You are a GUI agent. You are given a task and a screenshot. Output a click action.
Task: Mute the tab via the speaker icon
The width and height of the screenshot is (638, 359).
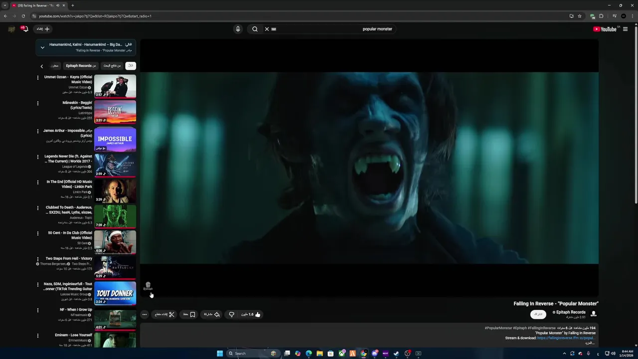click(x=57, y=5)
